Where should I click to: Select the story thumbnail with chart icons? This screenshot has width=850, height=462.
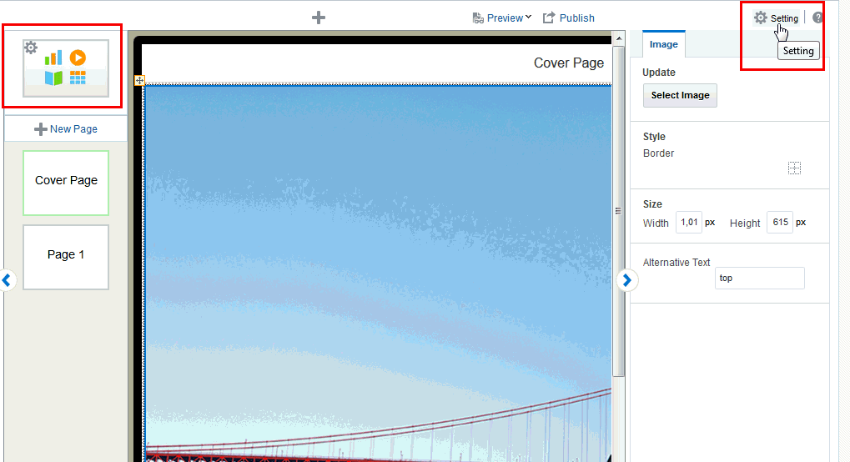point(66,68)
